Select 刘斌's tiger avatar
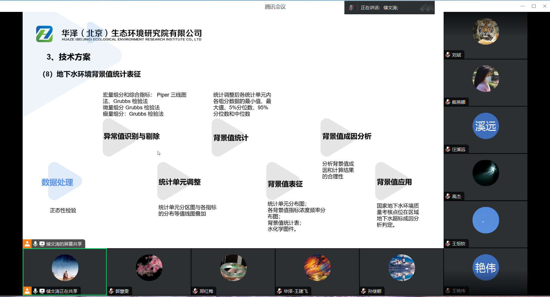The image size is (550, 297). tap(485, 32)
